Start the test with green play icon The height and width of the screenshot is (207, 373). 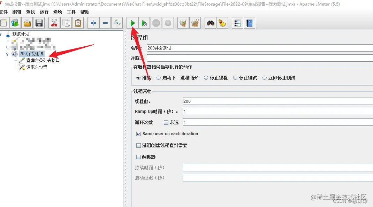(x=132, y=23)
